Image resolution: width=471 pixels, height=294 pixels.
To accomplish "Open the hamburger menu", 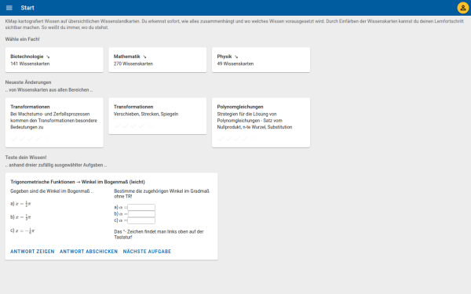I will click(x=9, y=8).
